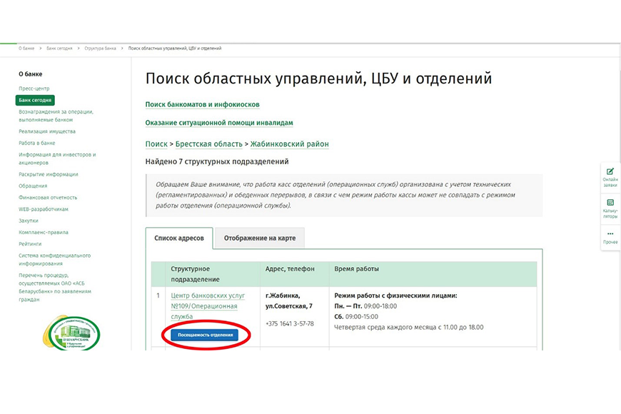Open the Калькуляторы side icon
The width and height of the screenshot is (621, 414).
tap(610, 207)
